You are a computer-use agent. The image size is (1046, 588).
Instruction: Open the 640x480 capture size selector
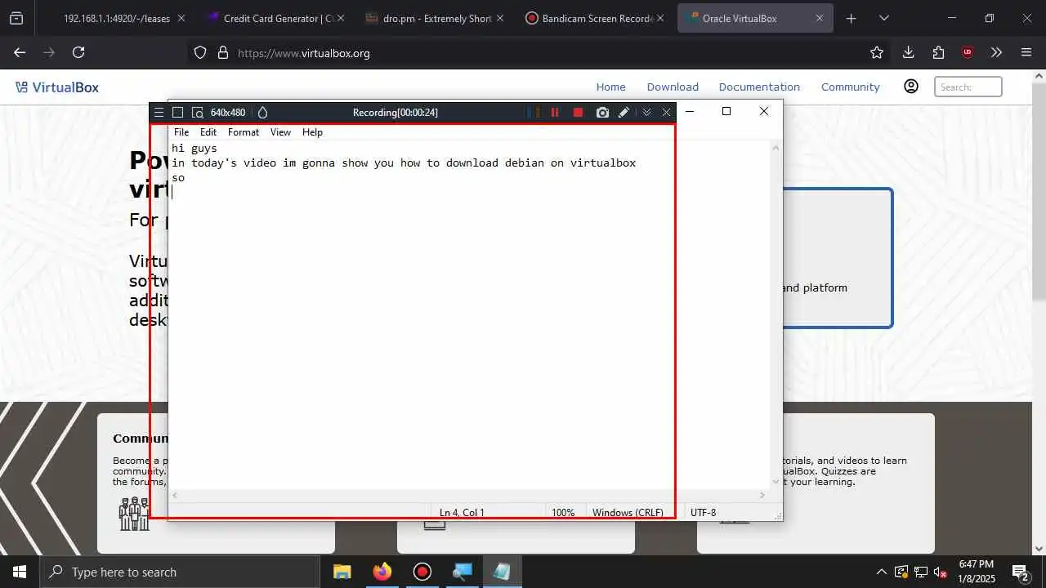pos(228,113)
